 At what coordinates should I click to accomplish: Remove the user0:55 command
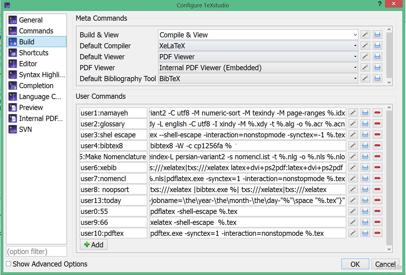point(377,211)
